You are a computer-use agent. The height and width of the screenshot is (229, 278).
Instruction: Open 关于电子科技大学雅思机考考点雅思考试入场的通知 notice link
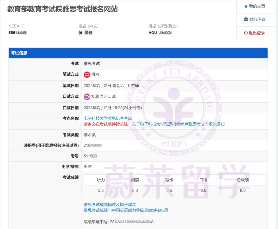(x=178, y=124)
